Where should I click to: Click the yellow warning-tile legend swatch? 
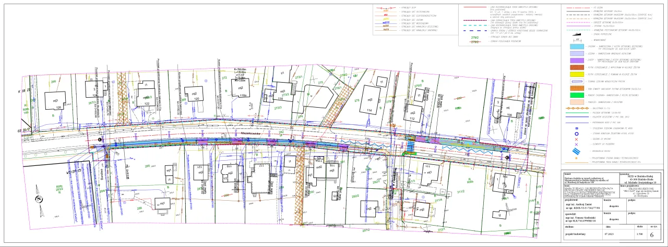pyautogui.click(x=577, y=74)
